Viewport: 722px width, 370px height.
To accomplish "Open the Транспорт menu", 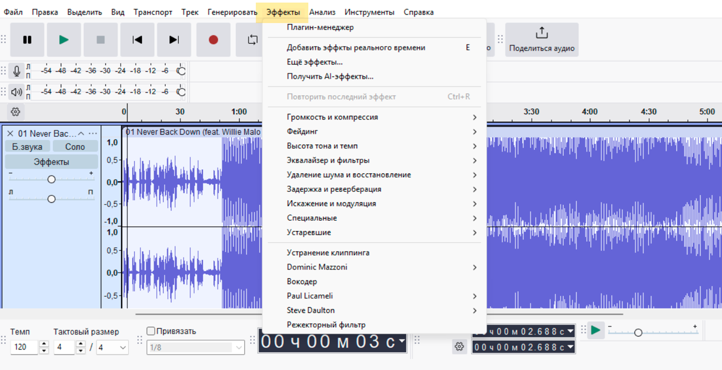I will tap(153, 12).
